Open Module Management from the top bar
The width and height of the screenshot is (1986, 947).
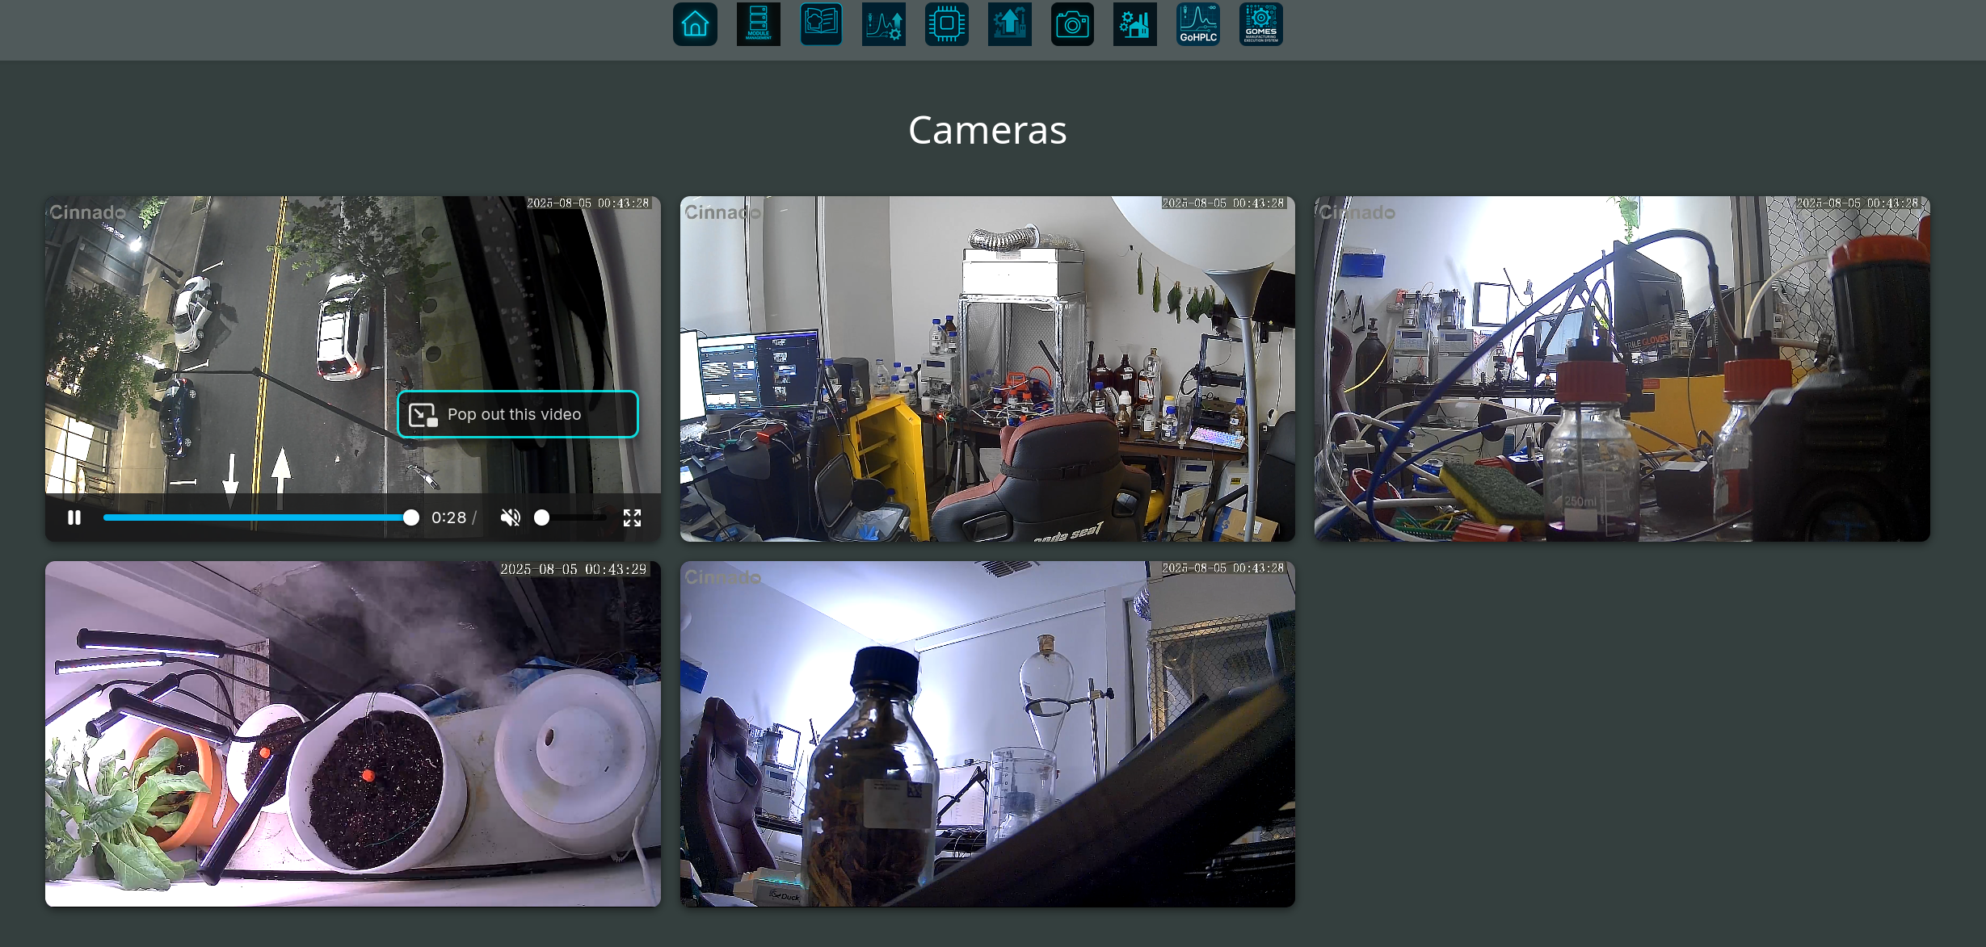(758, 24)
